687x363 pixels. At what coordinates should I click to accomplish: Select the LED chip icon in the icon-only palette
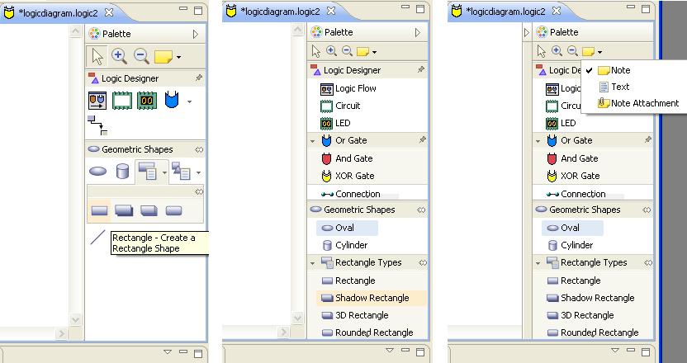(x=147, y=101)
